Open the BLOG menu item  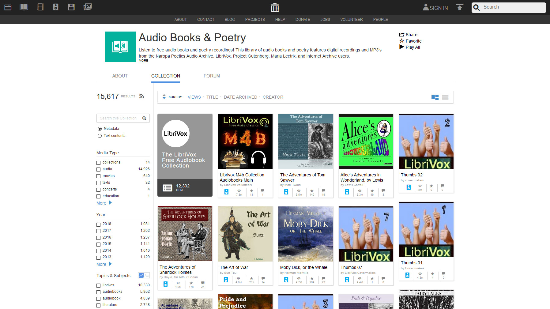230,20
